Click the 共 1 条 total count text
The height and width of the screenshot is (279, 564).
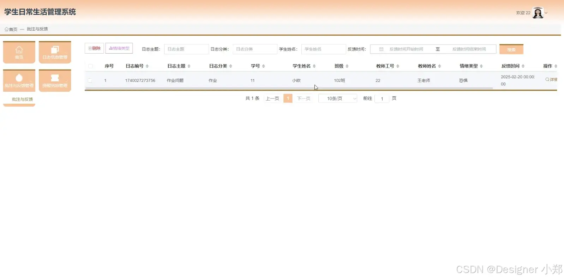click(252, 98)
